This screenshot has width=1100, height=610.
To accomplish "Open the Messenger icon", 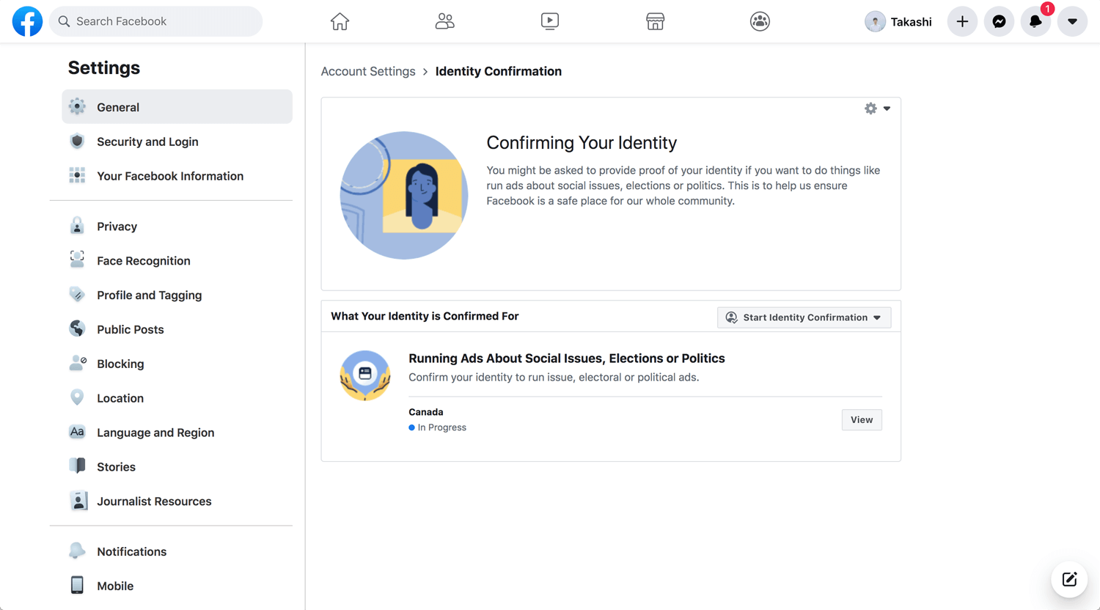I will [999, 21].
